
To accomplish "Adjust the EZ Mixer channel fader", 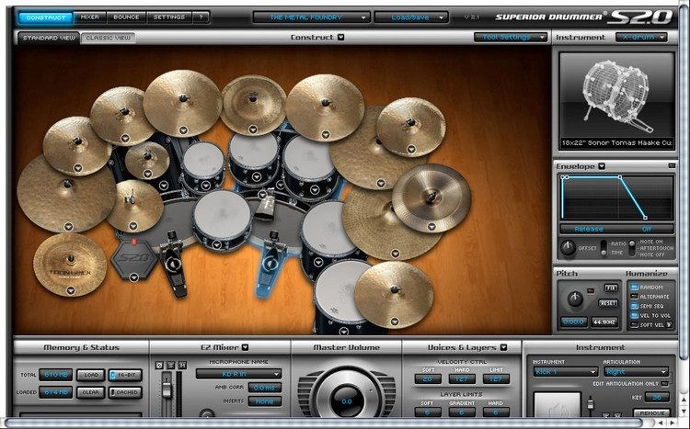I will point(167,389).
